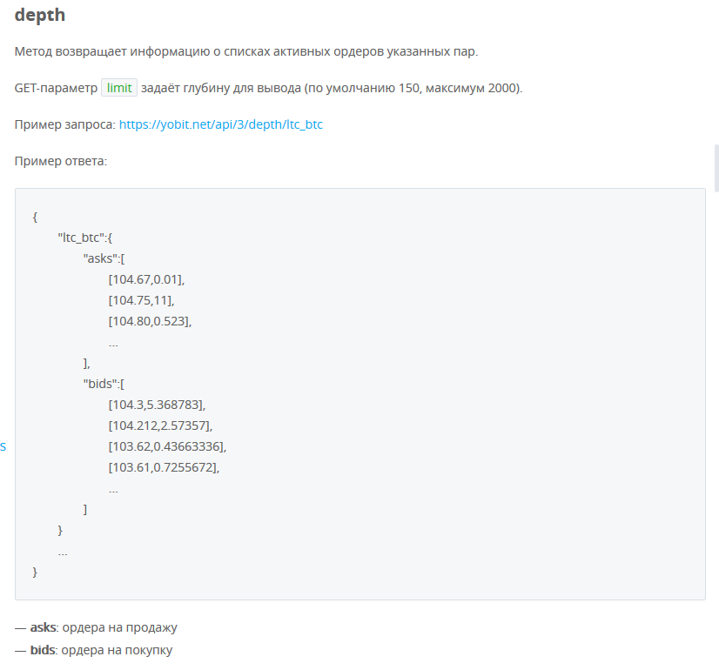Click the "ltc_btc":{ line in the code block
The height and width of the screenshot is (670, 719).
(x=84, y=238)
